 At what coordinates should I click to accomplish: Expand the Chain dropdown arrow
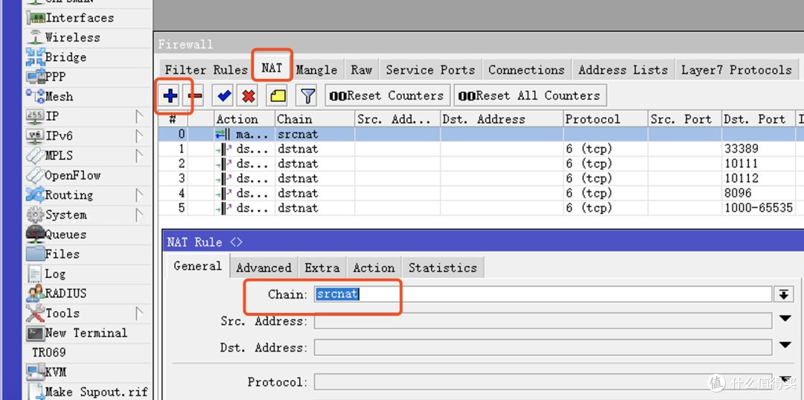783,294
